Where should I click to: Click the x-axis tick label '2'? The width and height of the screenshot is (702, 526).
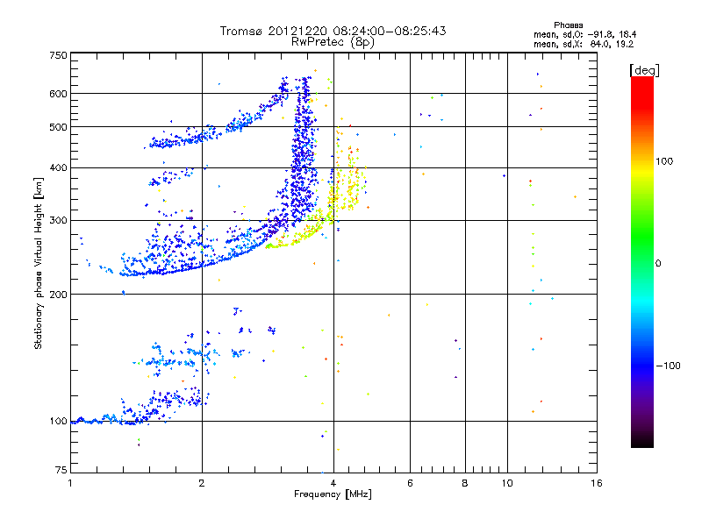click(x=202, y=483)
